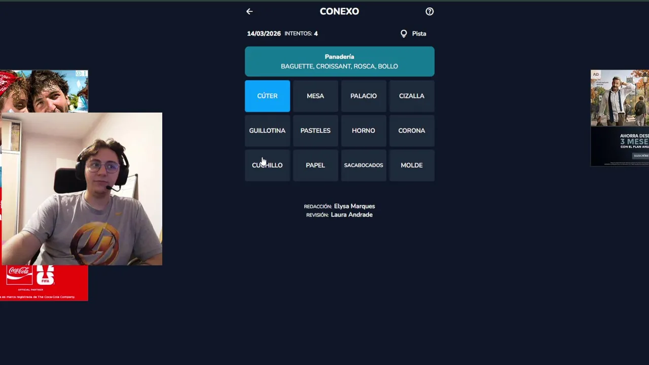Open the help question mark icon
This screenshot has width=649, height=365.
(x=429, y=11)
